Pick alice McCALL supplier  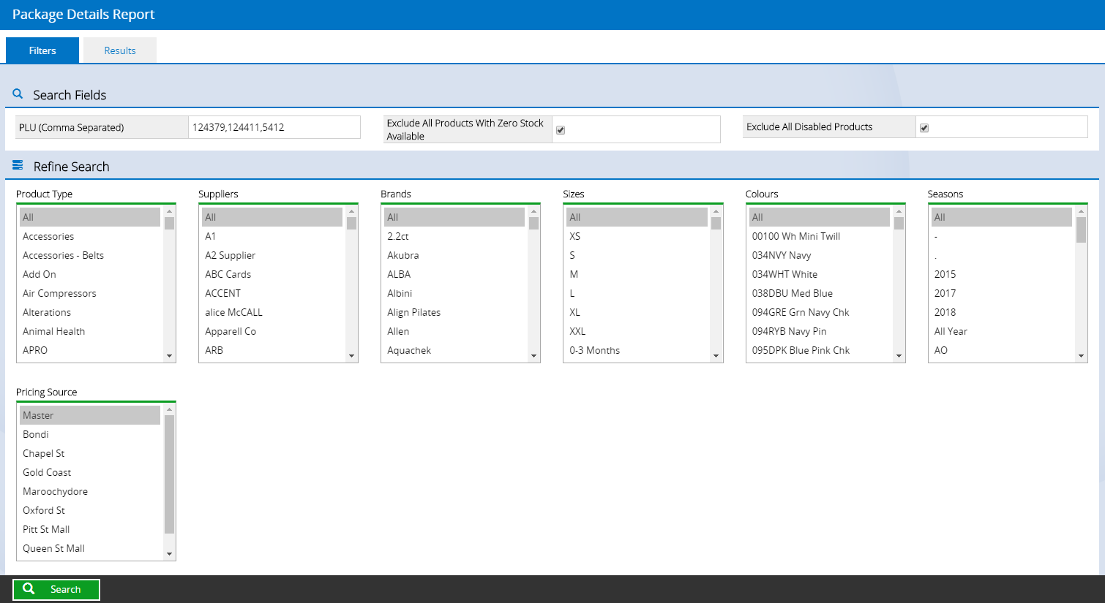(x=272, y=312)
